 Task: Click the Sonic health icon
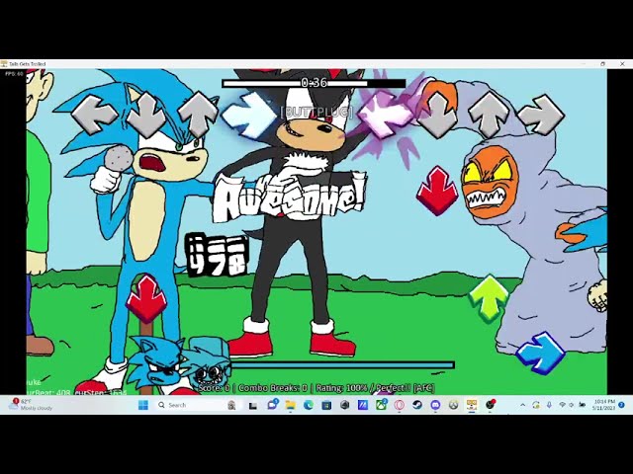point(157,364)
